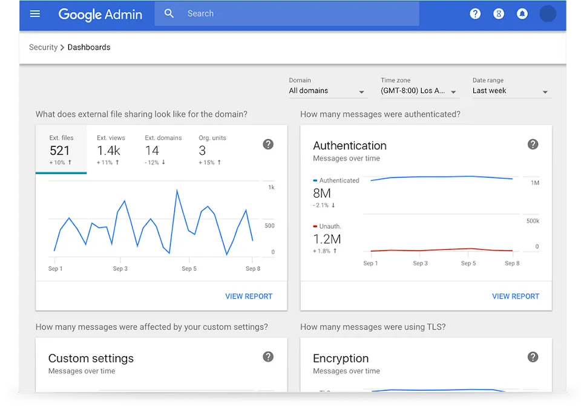
Task: Click the Authenticated legend entry
Action: pos(336,180)
